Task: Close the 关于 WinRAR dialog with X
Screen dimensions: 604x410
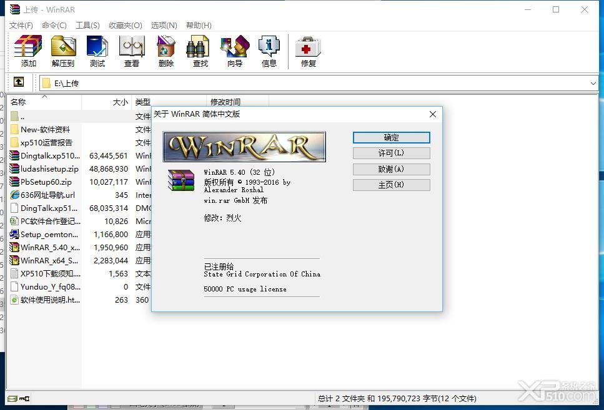Action: [x=433, y=114]
